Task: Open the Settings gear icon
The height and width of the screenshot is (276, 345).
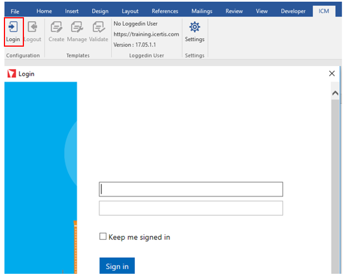Action: pyautogui.click(x=195, y=28)
